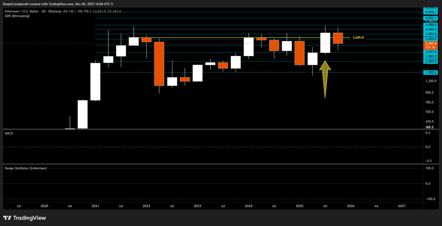Select the 3M interval label in legend
442x226 pixels.
coord(43,11)
